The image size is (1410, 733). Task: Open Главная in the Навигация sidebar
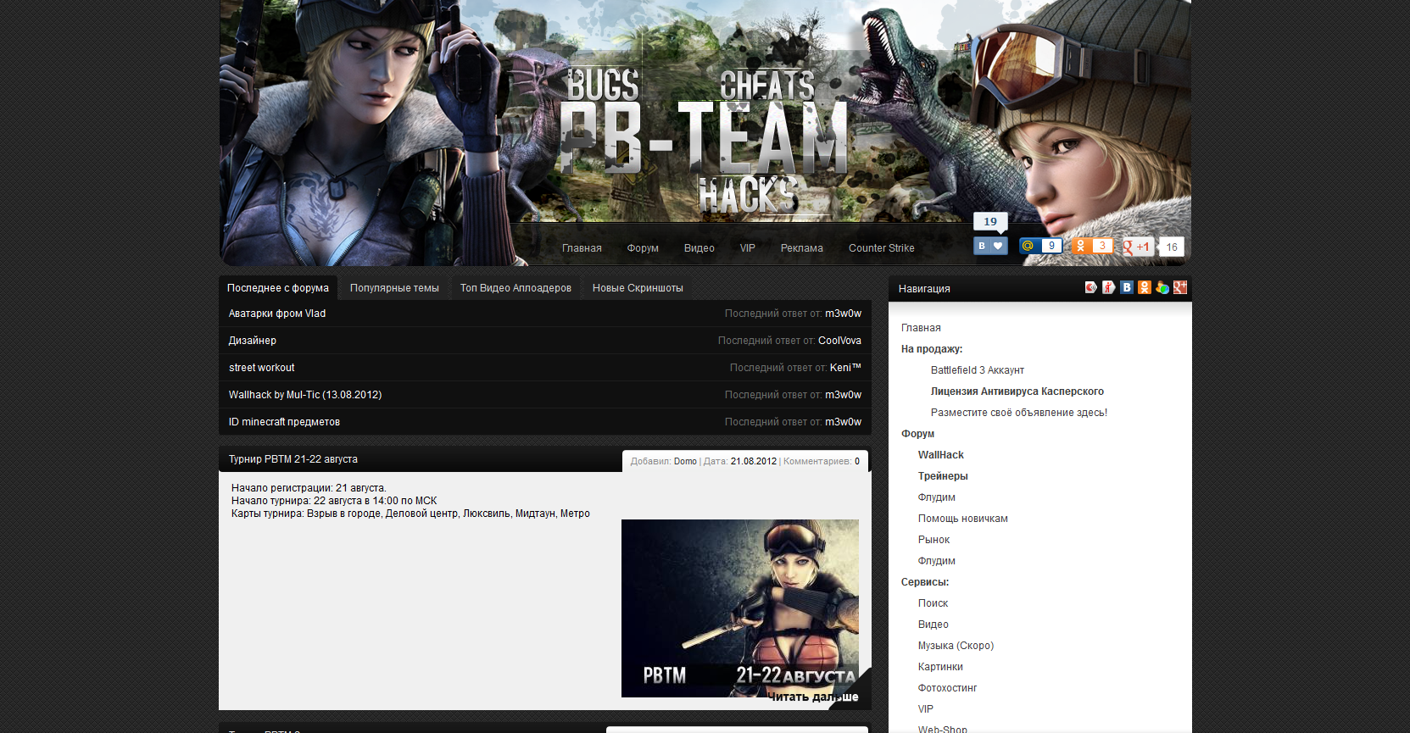pyautogui.click(x=921, y=328)
